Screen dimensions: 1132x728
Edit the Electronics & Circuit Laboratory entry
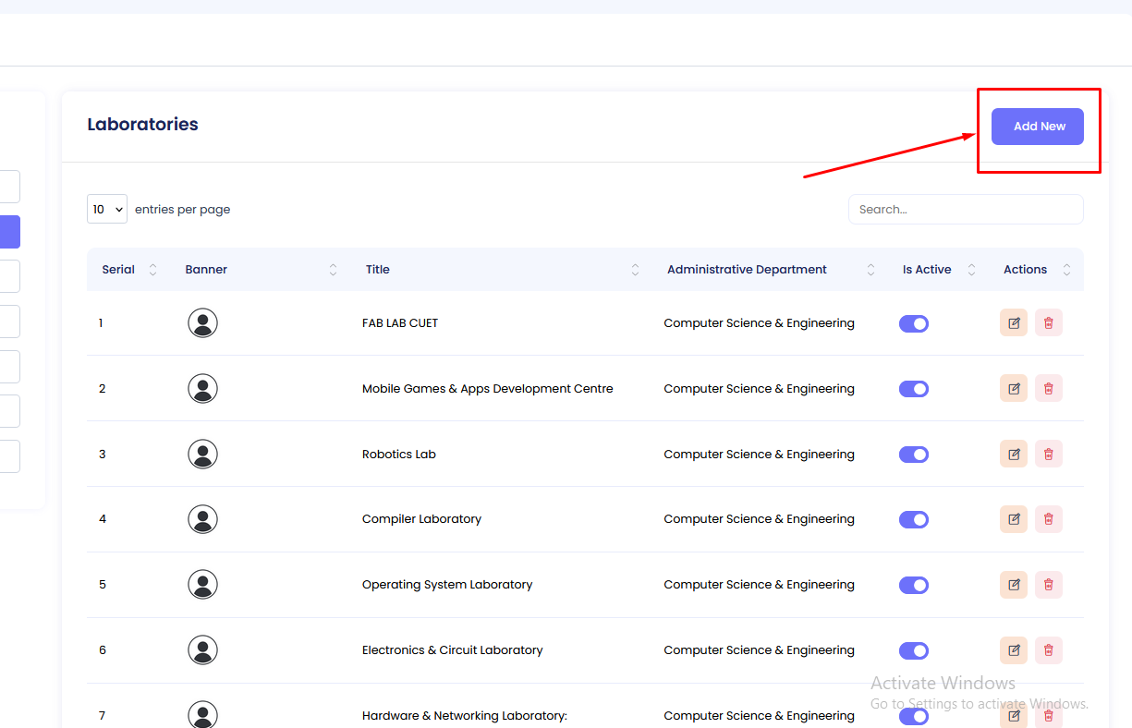coord(1014,650)
